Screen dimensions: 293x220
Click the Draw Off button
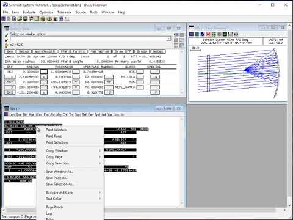[123, 51]
